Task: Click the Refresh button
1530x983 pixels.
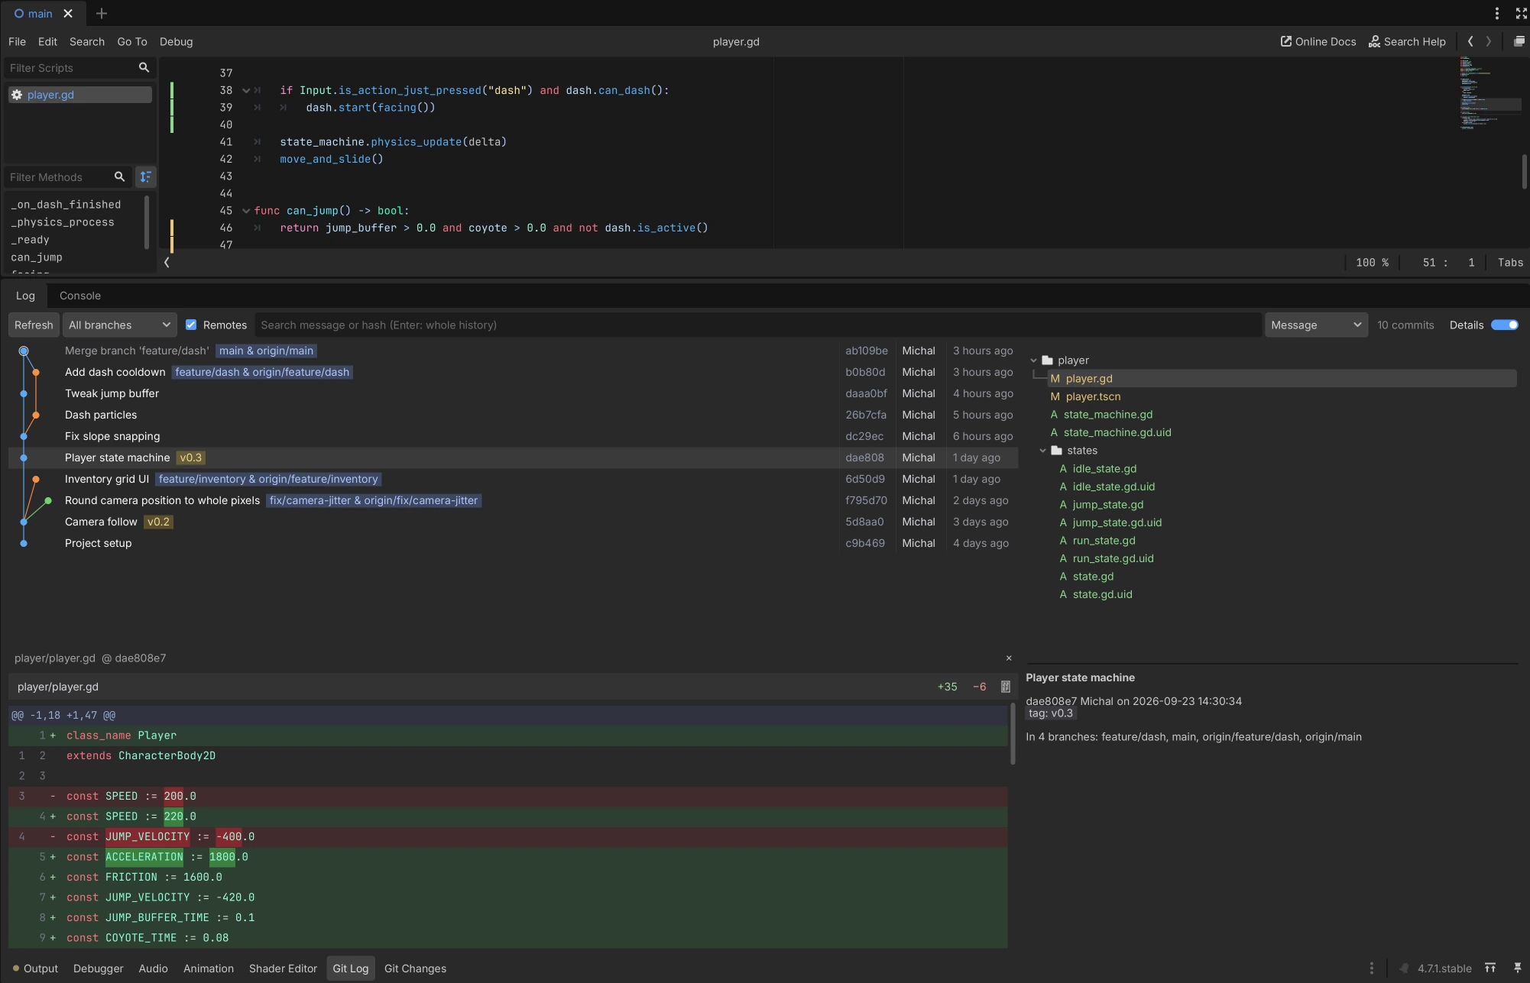Action: 34,325
